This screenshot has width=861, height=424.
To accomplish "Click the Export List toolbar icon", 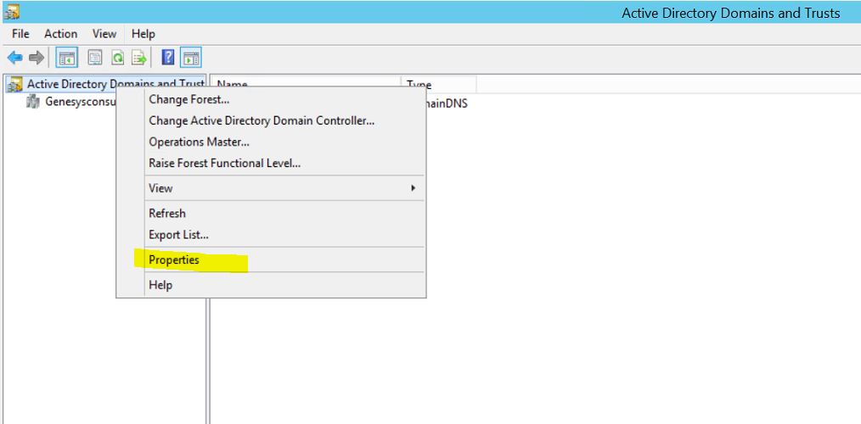I will coord(138,58).
